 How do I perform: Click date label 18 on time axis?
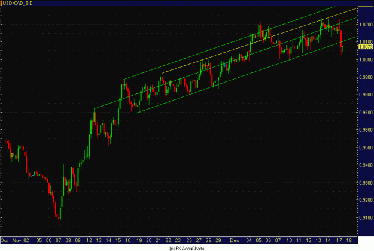click(x=349, y=240)
